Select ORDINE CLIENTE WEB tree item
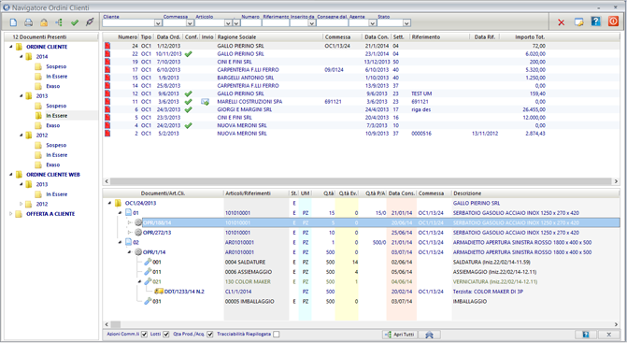 (x=52, y=175)
